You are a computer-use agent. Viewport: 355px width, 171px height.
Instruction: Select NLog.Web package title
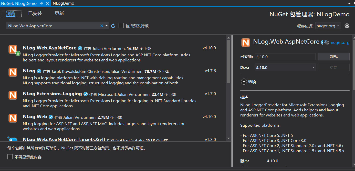(x=35, y=116)
